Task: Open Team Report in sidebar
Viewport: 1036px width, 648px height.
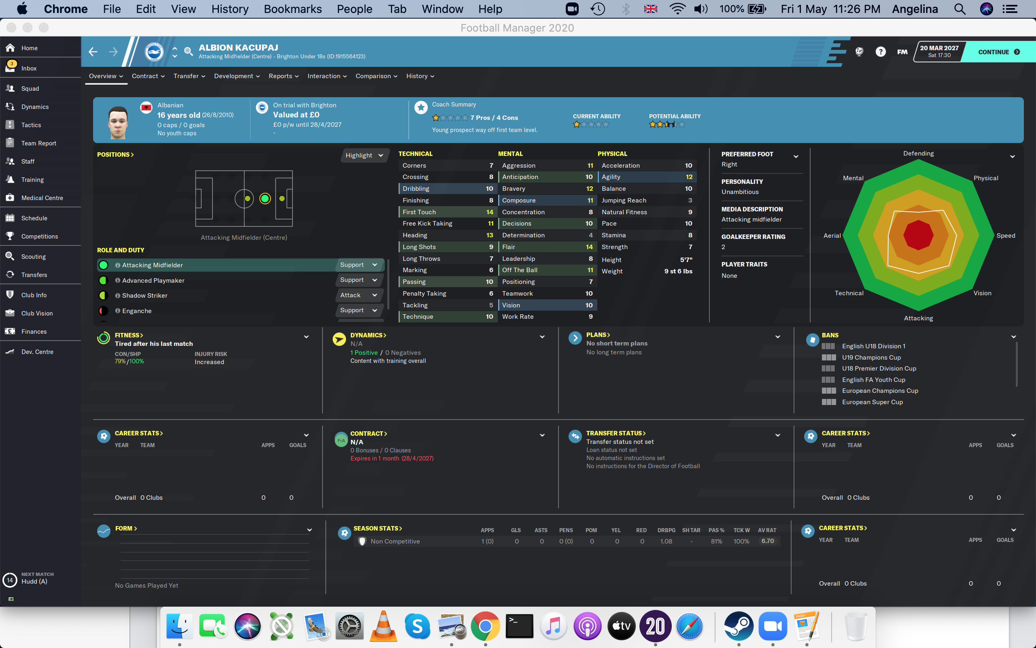Action: point(40,143)
